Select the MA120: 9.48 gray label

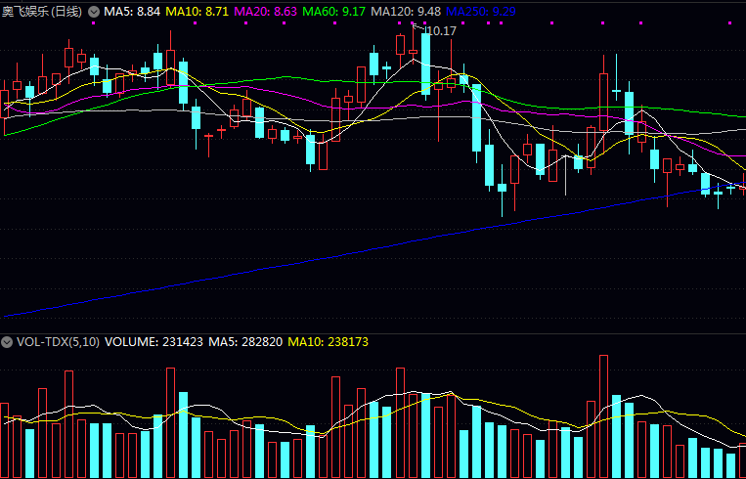[x=406, y=12]
